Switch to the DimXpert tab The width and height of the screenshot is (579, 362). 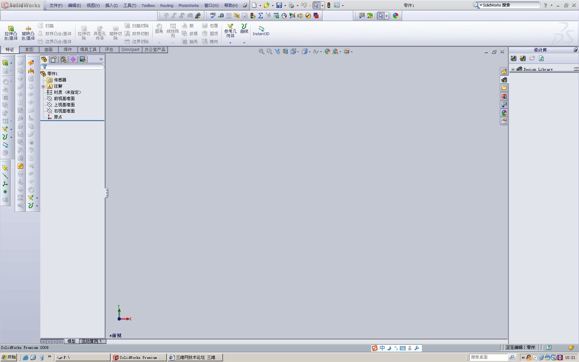tap(131, 50)
